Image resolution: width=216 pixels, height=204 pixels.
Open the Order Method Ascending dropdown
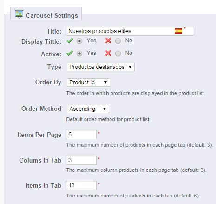click(x=88, y=109)
